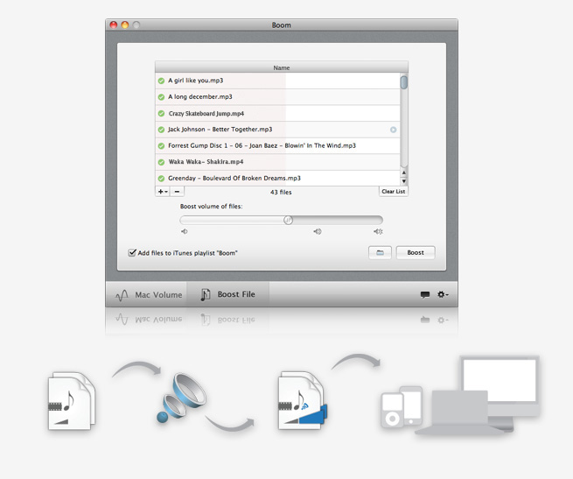Open the settings gear dropdown menu
The image size is (573, 479).
pos(443,294)
